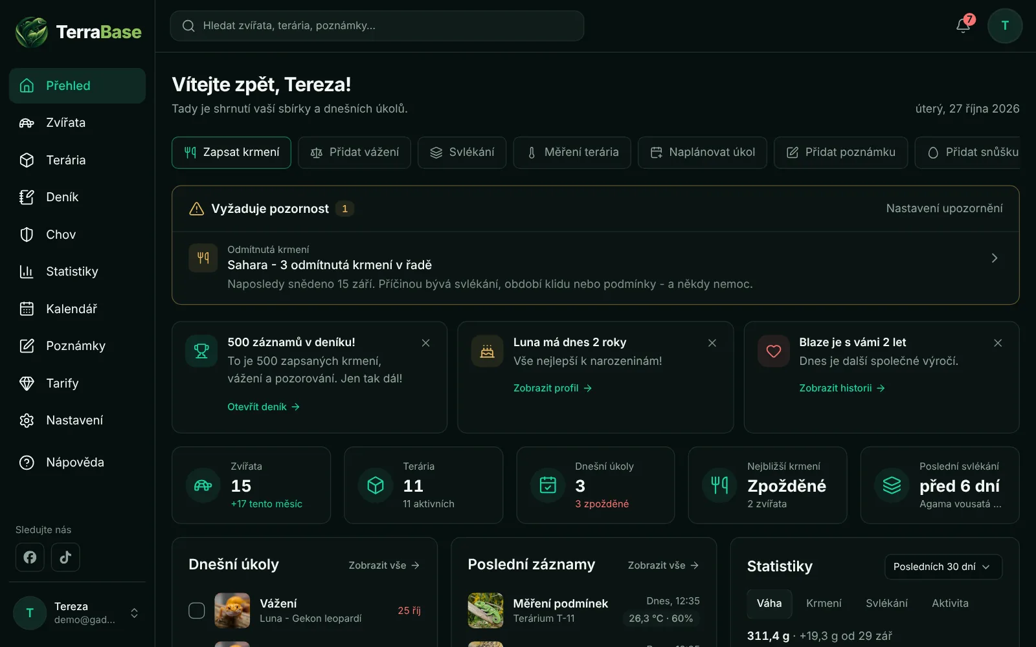Open the TerraBase Facebook page
Viewport: 1036px width, 647px height.
tap(30, 557)
